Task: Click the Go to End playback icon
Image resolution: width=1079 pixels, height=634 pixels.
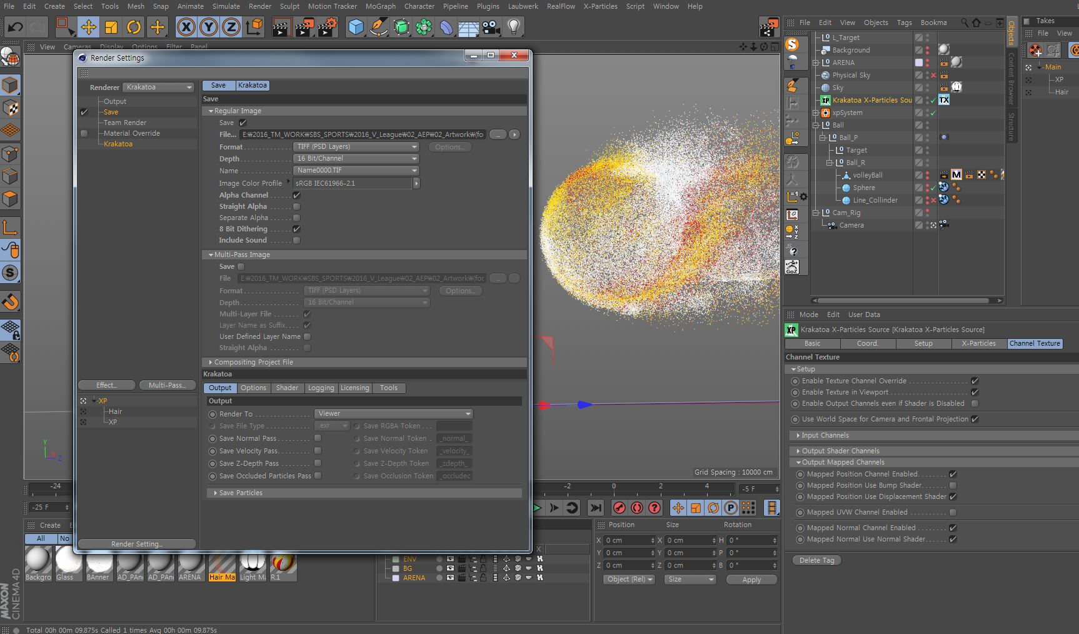Action: tap(596, 508)
